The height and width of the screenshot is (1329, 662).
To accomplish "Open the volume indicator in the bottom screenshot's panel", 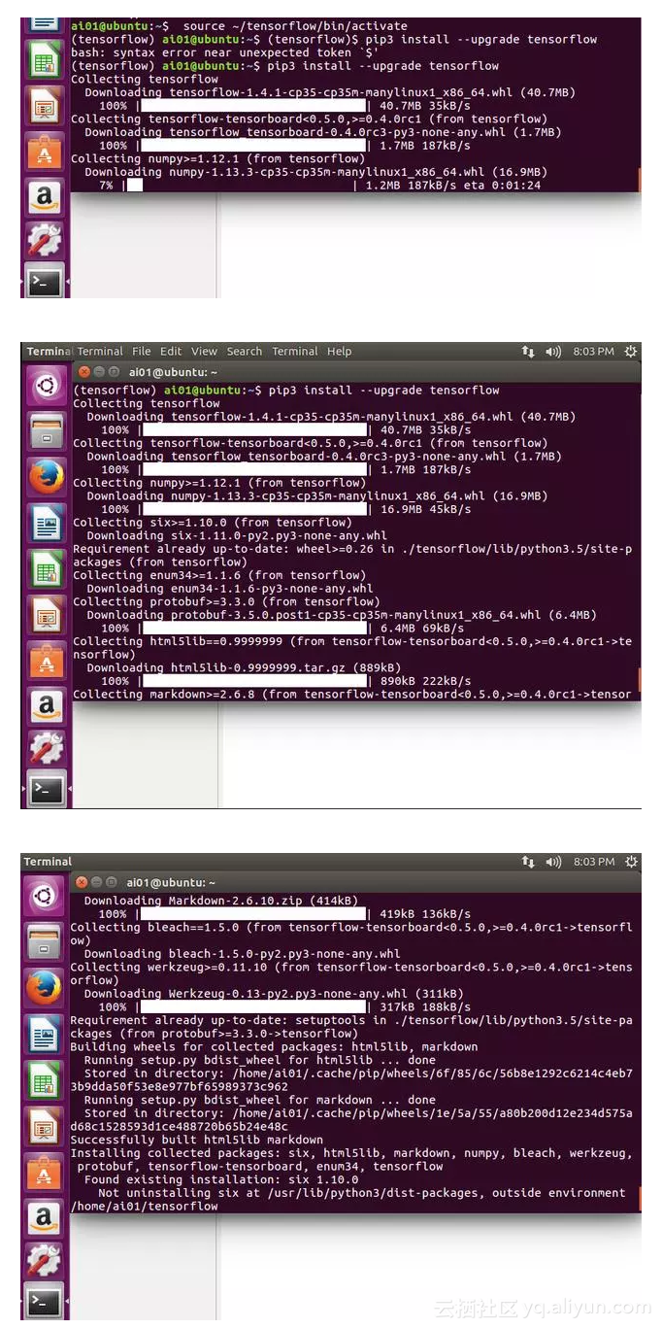I will click(553, 862).
